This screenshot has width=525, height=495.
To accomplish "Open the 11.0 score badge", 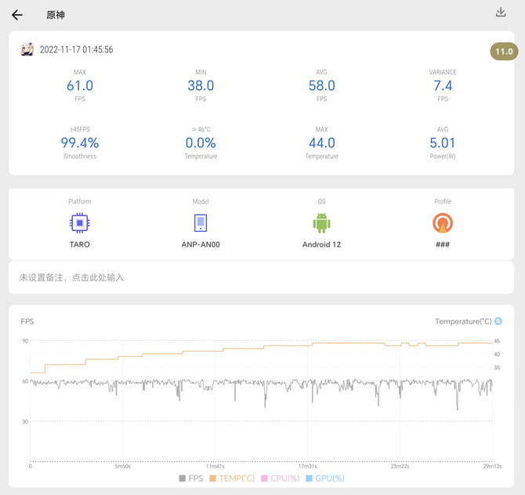I will [x=504, y=52].
